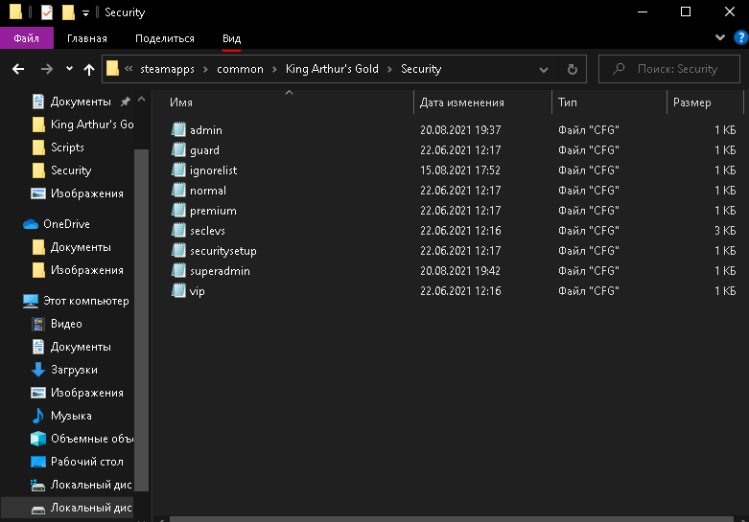Viewport: 749px width, 522px height.
Task: Open chevron after King Arthur's Gold path
Action: pyautogui.click(x=389, y=69)
